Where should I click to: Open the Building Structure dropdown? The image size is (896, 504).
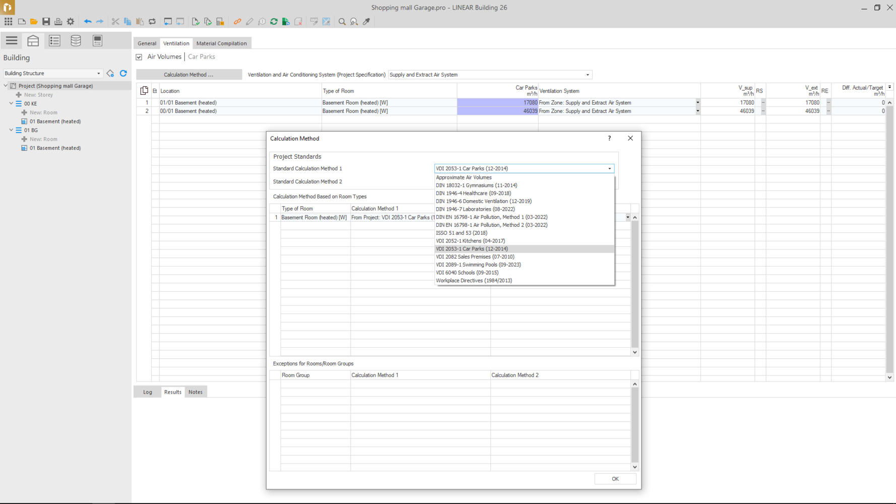coord(52,74)
